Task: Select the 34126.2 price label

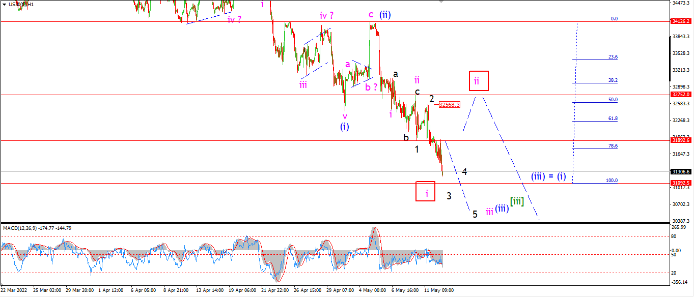Action: [681, 21]
